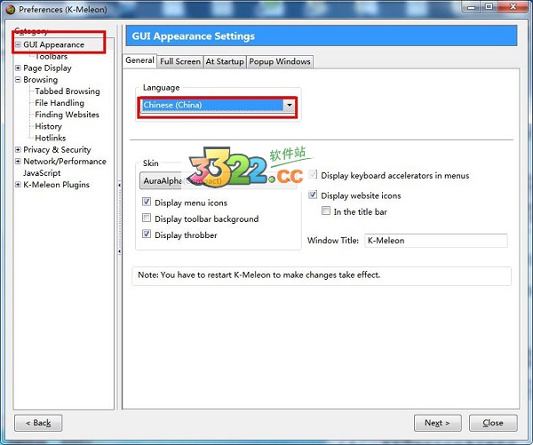533x445 pixels.
Task: Click the Next button
Action: pos(437,423)
